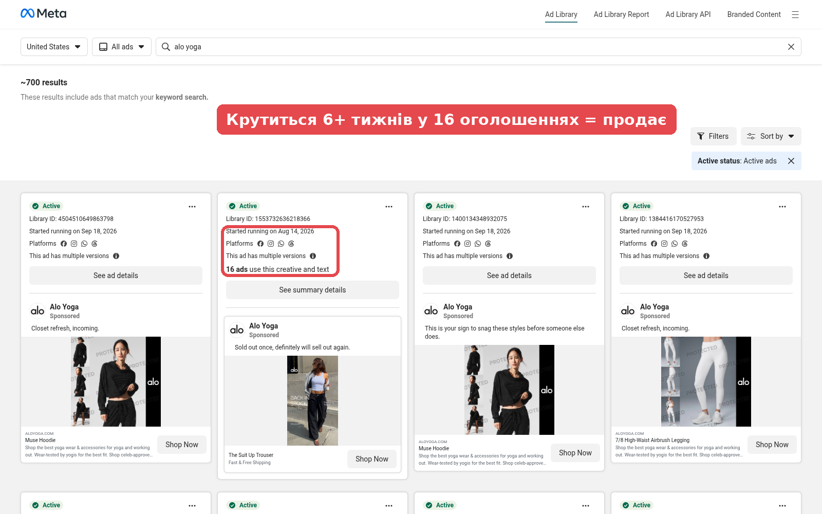The height and width of the screenshot is (514, 822).
Task: Open Ad Library API tab
Action: 688,14
